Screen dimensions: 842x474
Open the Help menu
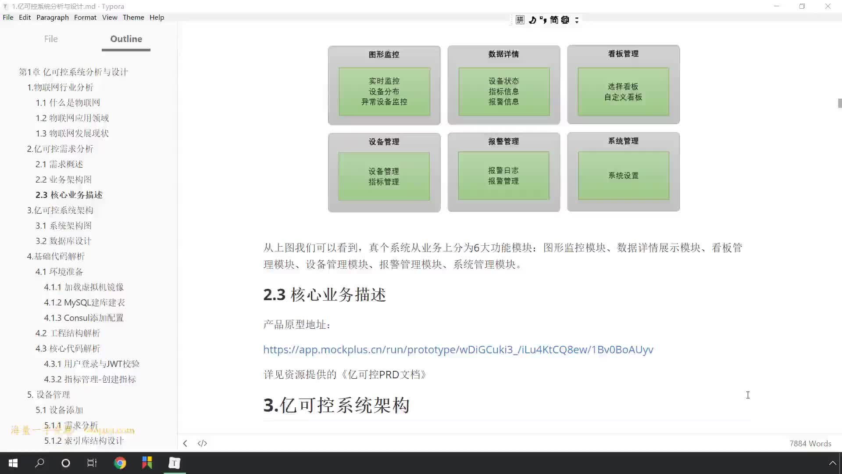coord(157,17)
